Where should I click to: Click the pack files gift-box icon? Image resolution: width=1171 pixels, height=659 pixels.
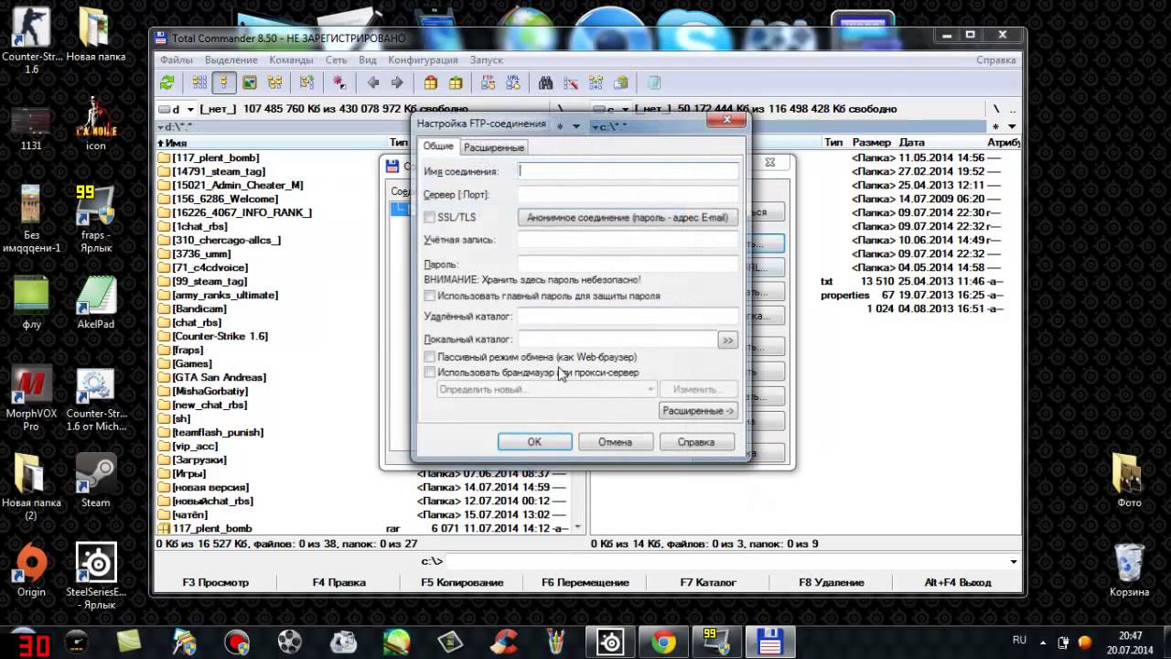(430, 82)
